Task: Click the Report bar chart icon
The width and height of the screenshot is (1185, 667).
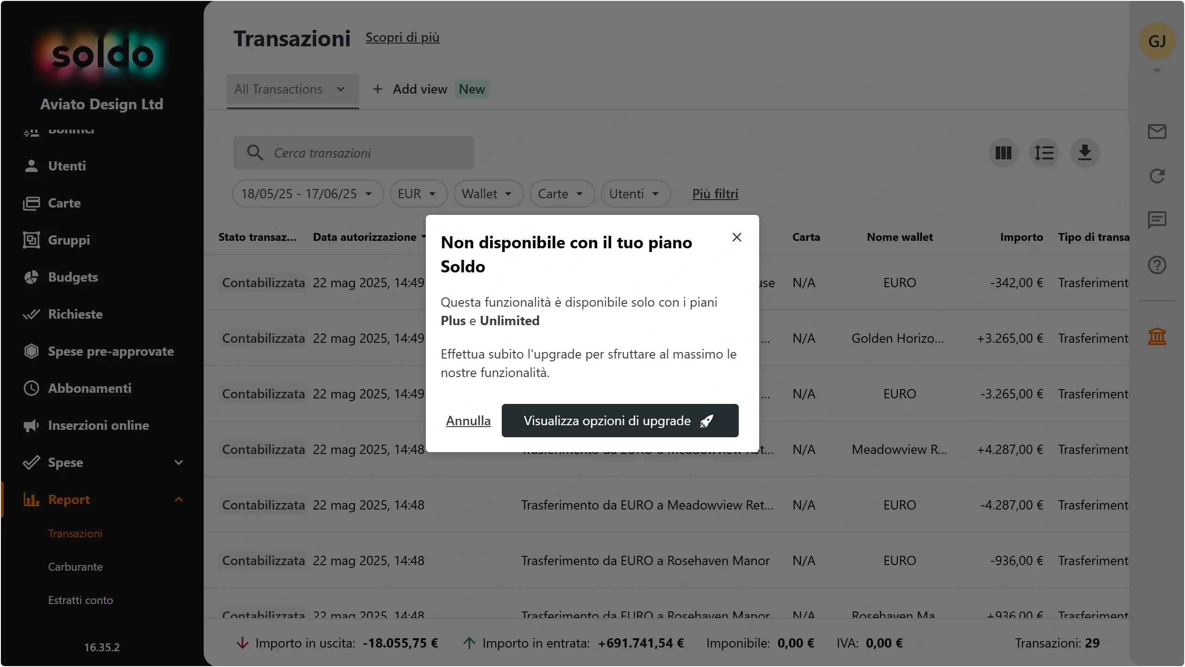Action: point(31,499)
